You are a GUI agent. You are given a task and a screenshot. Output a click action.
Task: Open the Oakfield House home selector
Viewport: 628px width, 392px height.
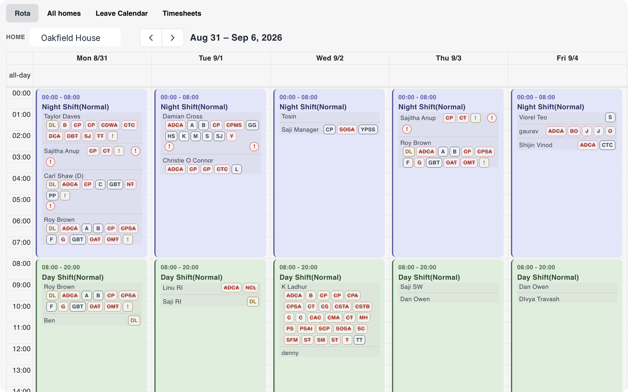75,38
